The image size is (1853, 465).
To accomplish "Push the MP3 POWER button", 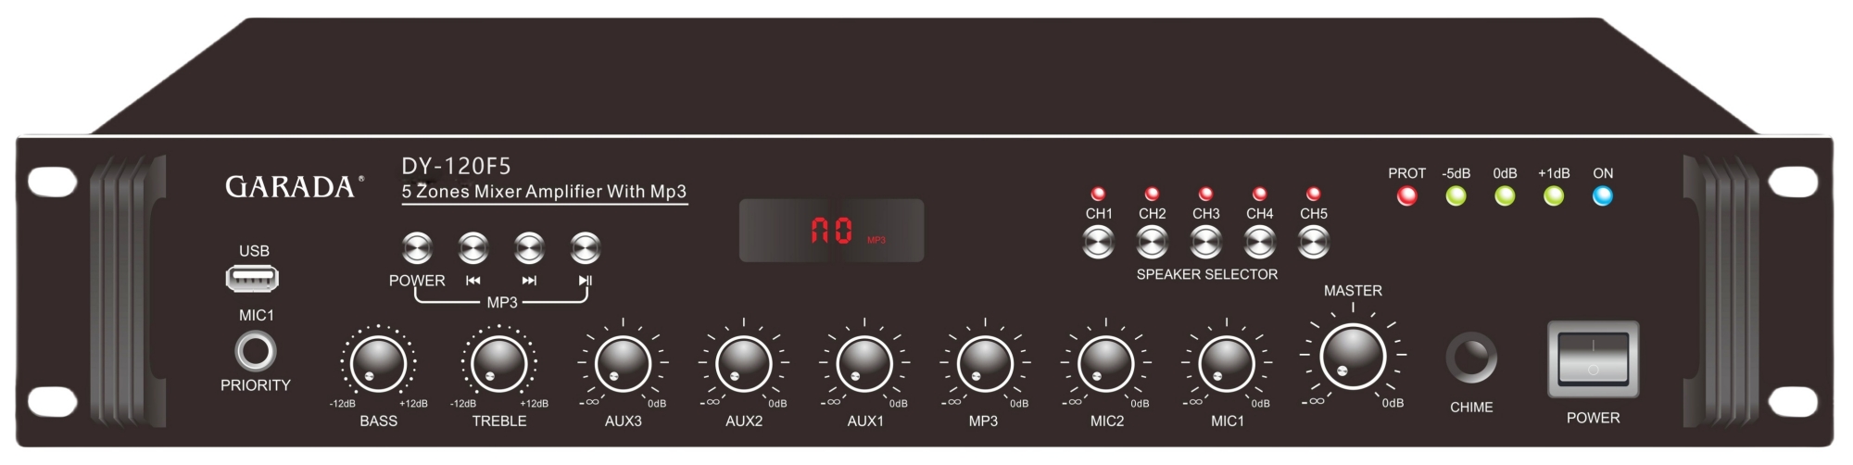I will click(x=417, y=248).
